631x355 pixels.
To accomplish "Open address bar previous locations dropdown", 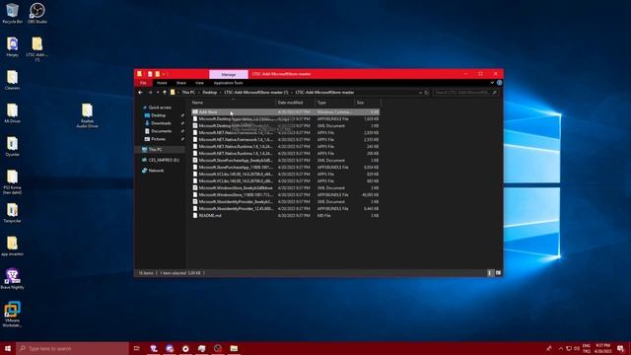I will pos(420,93).
